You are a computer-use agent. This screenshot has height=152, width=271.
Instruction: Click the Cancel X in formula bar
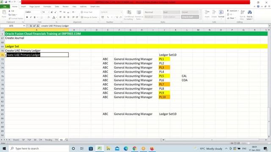[x=31, y=26]
